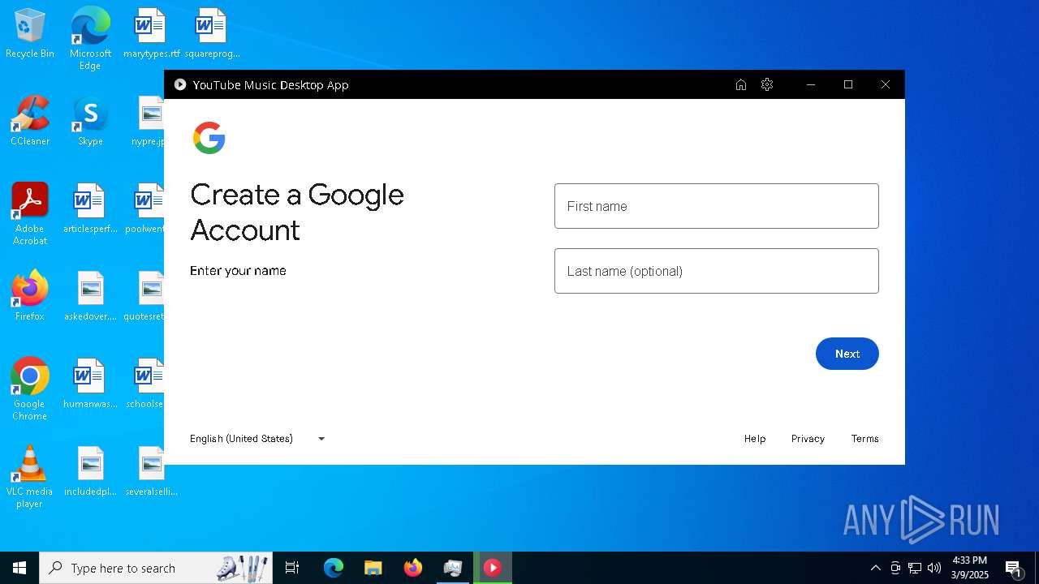Open Task View on the taskbar
The width and height of the screenshot is (1039, 584).
[x=292, y=568]
